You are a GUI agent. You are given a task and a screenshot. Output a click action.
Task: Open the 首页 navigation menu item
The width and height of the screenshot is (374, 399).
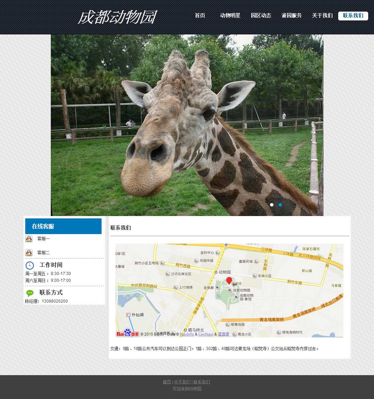coord(200,16)
